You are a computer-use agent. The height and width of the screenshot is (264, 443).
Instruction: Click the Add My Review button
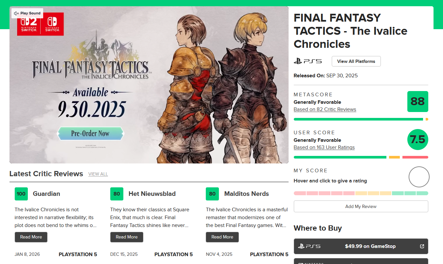(361, 206)
